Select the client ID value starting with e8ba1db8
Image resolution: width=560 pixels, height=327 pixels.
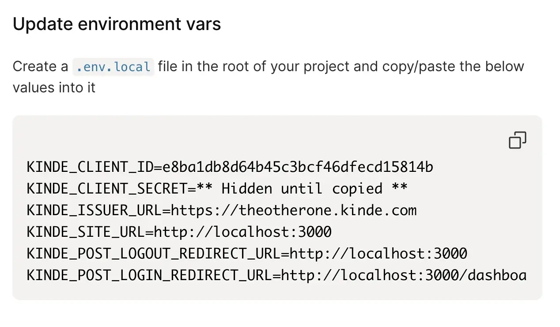298,167
